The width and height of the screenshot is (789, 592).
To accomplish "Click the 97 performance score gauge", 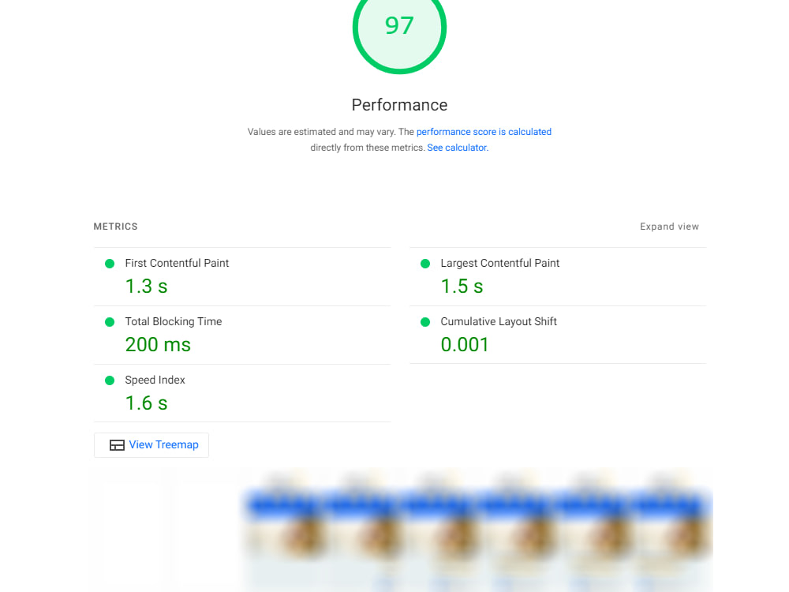I will click(399, 28).
